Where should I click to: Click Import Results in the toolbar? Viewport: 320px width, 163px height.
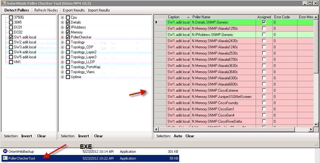tap(99, 10)
